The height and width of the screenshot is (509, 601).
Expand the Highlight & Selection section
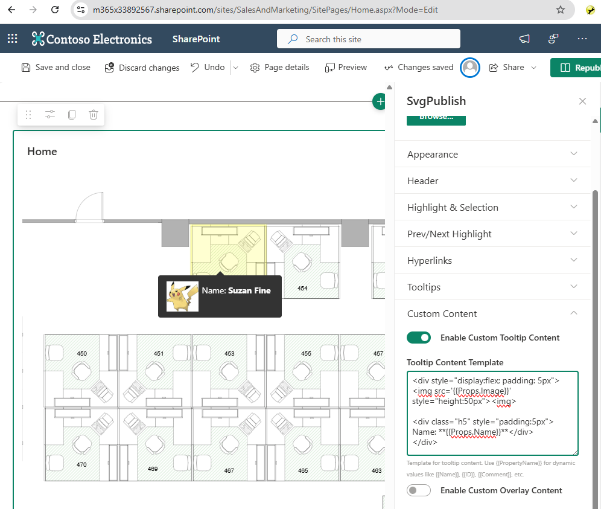pos(492,207)
